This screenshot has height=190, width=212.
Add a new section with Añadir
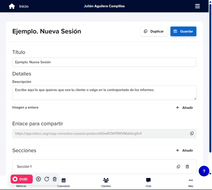coord(184,150)
